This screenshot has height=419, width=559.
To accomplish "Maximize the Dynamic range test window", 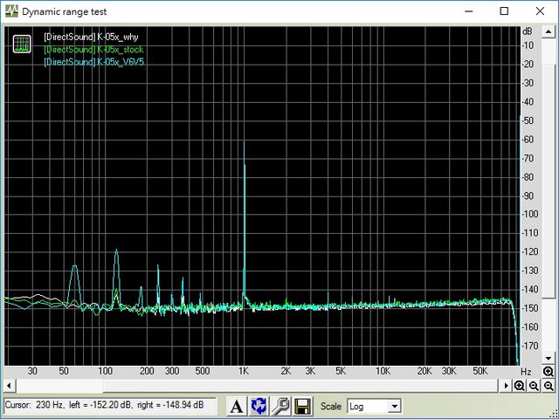I will tap(504, 11).
